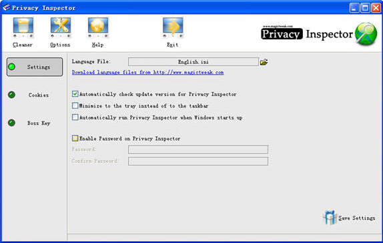The image size is (383, 243).
Task: Tick Enable Password on Privacy Inspector
Action: 75,138
